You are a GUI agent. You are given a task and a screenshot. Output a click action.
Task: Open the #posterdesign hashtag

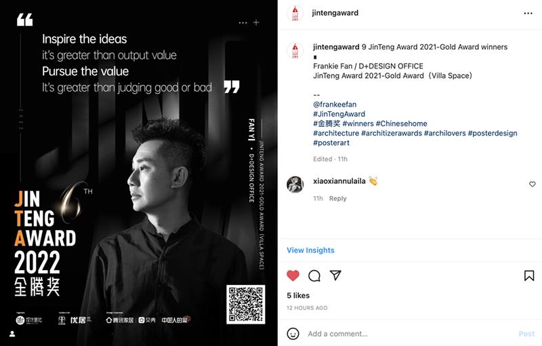(x=493, y=133)
